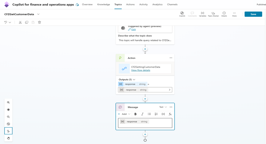
Task: Zoom in on the canvas
Action: point(8,103)
